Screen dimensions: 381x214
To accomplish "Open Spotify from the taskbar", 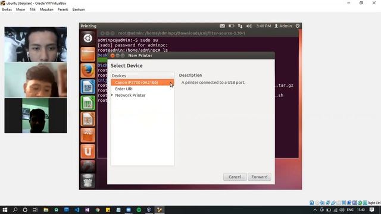I will [139, 210].
